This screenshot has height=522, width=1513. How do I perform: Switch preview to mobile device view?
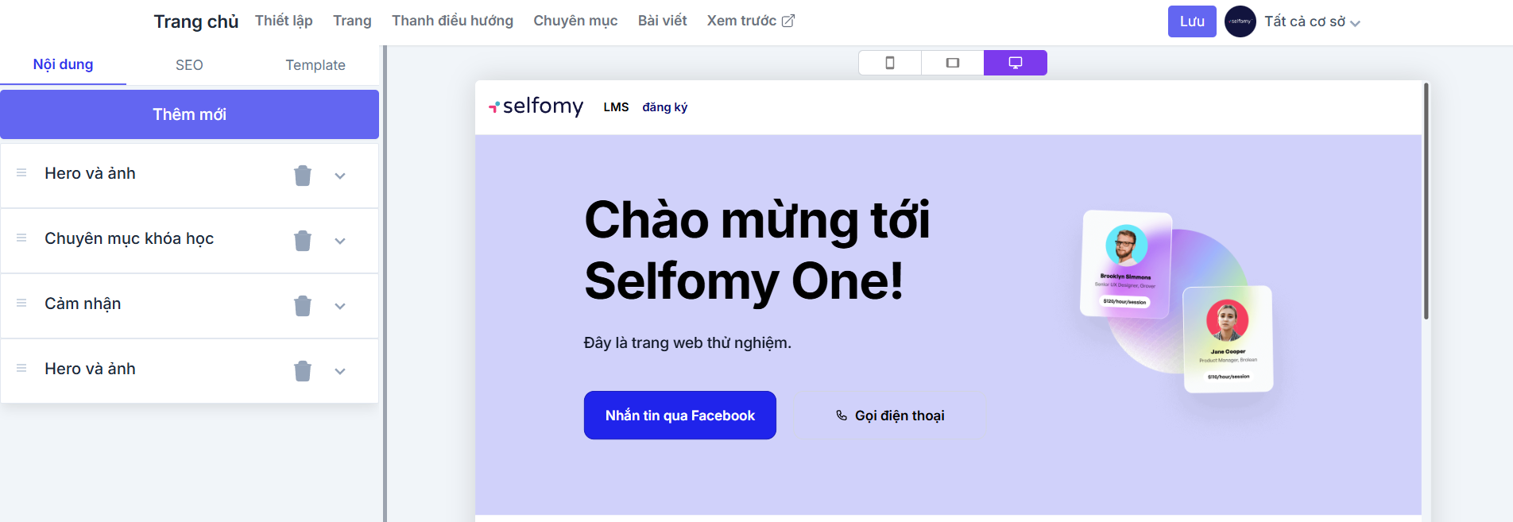890,63
